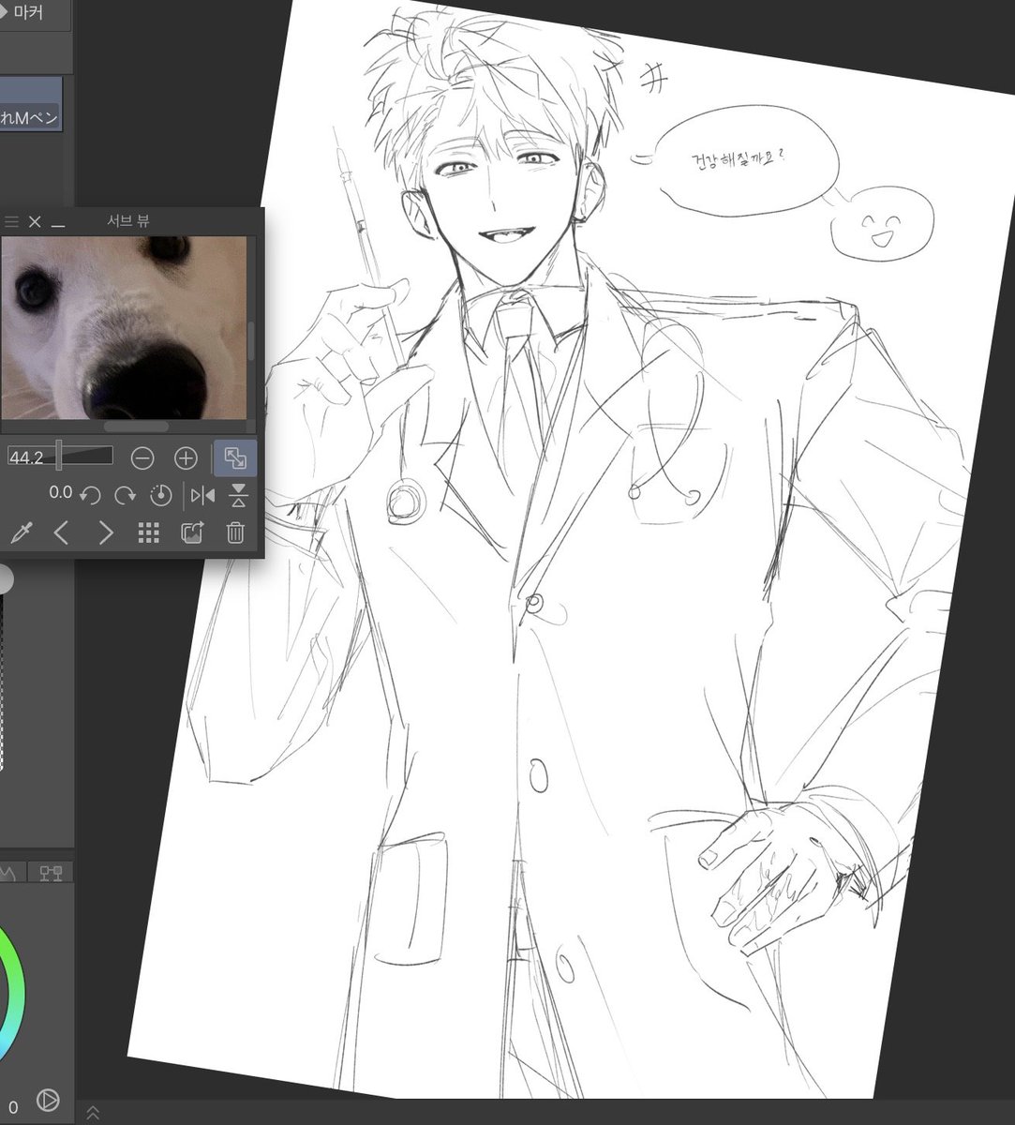
Task: Delete the current Sub View image
Action: click(235, 533)
